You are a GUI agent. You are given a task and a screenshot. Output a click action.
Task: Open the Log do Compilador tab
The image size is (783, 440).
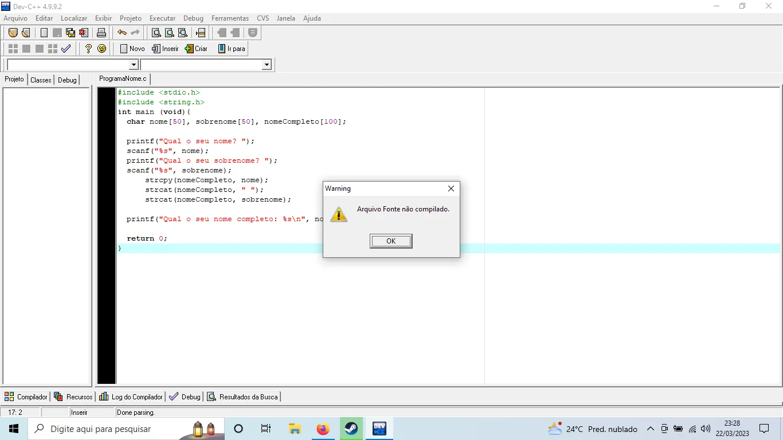[131, 396]
